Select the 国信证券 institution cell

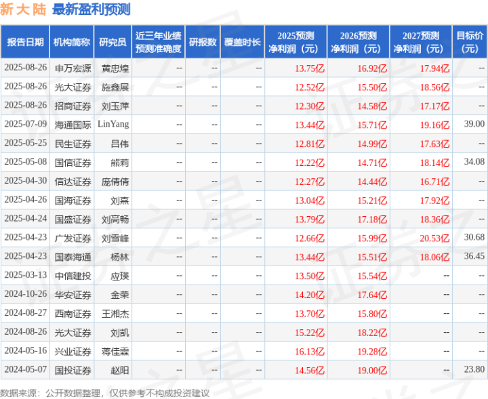73,163
